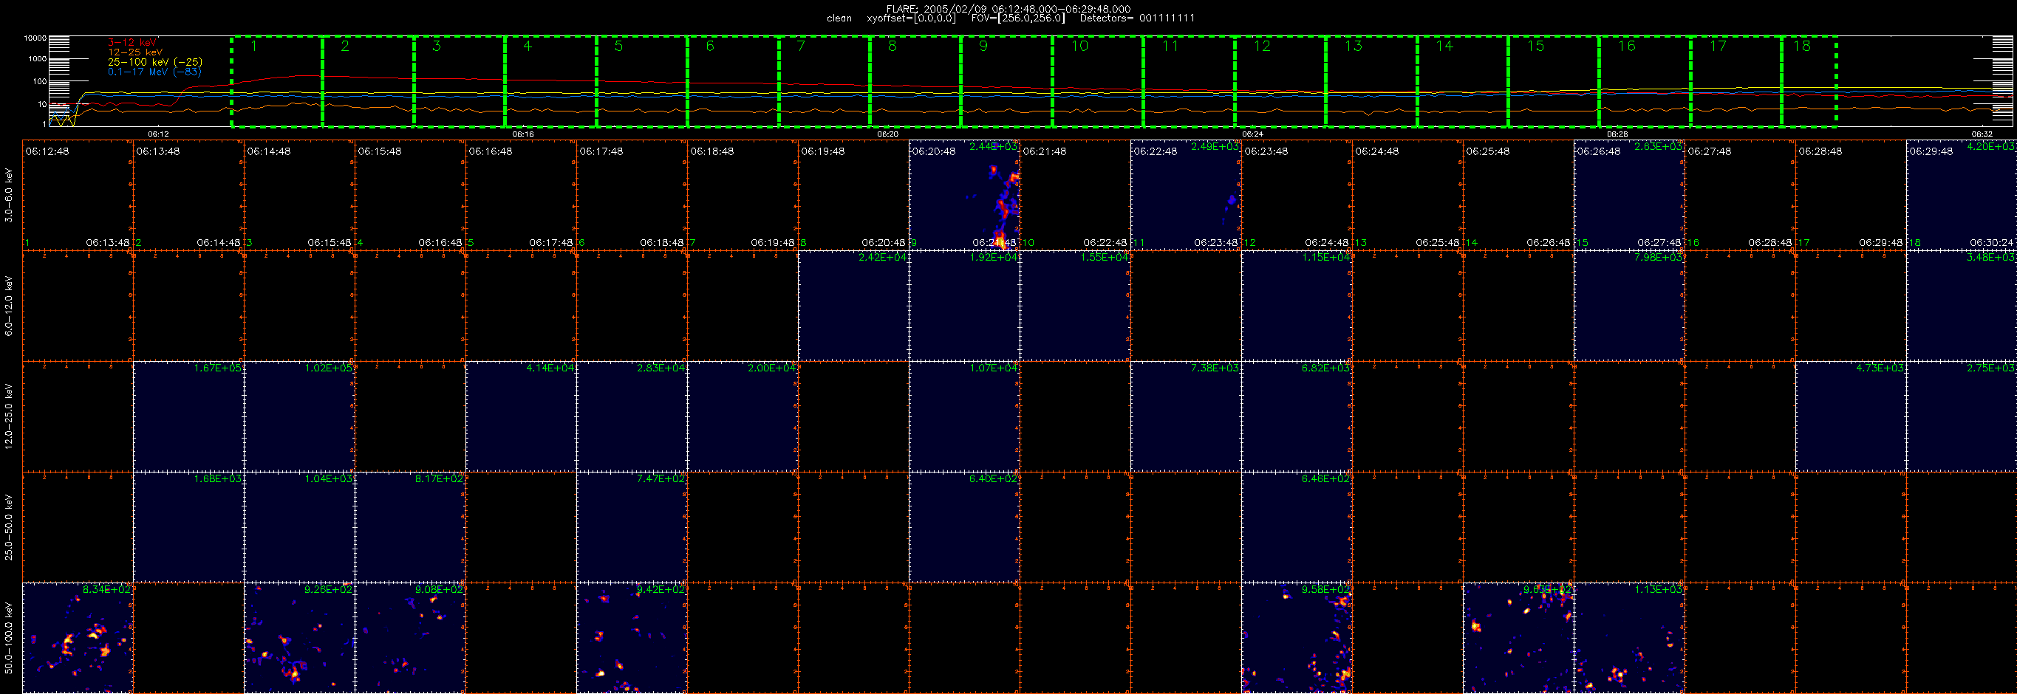Image resolution: width=2017 pixels, height=694 pixels.
Task: Choose interval 15 in the light curve
Action: click(x=1554, y=80)
